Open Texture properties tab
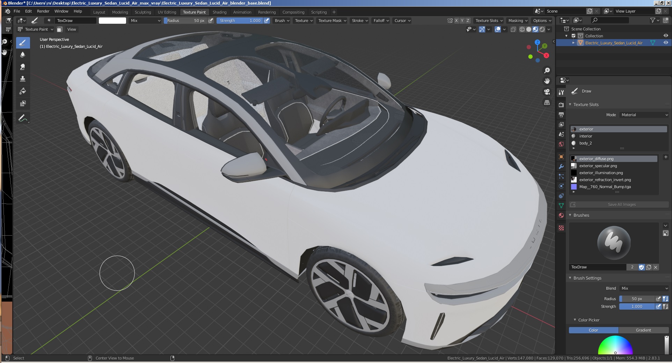 (x=561, y=228)
